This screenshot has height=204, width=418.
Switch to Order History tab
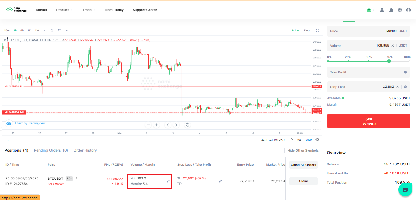pyautogui.click(x=85, y=150)
